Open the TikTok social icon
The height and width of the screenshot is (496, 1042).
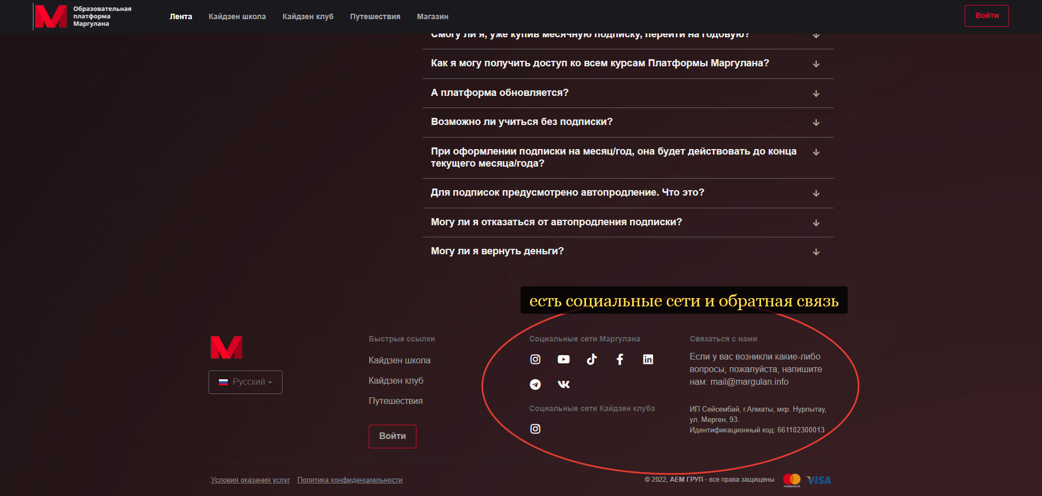coord(592,359)
